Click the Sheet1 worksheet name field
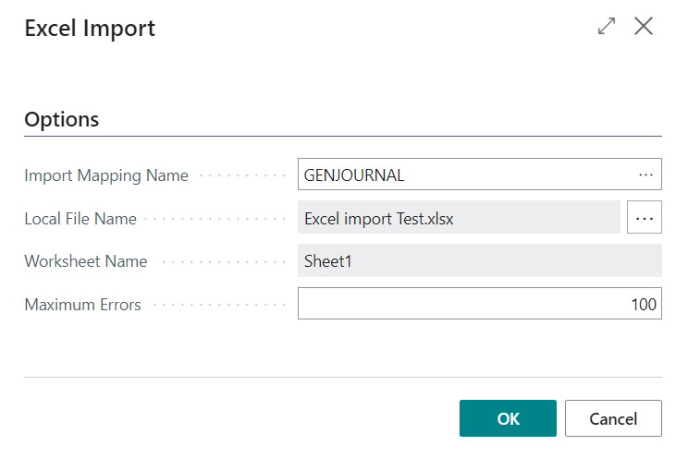 point(480,260)
